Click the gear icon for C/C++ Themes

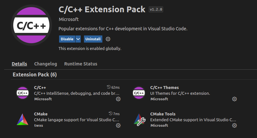(x=234, y=99)
